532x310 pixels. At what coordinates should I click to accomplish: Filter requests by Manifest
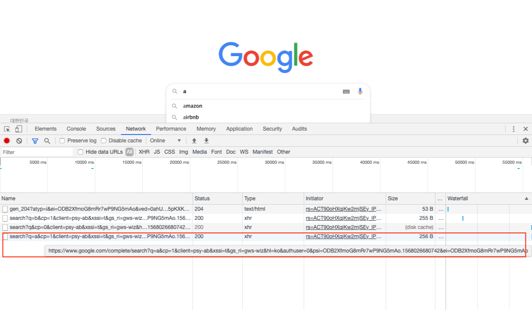(x=263, y=152)
